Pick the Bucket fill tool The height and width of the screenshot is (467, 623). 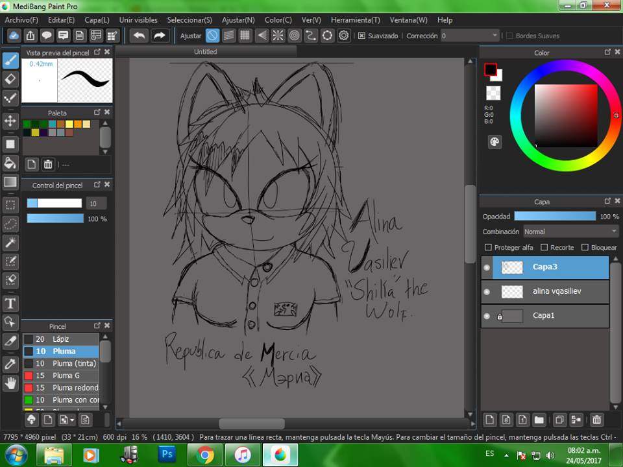coord(10,163)
